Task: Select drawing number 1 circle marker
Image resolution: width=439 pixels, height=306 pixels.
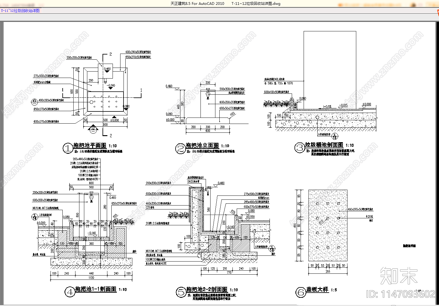Action: click(x=68, y=148)
